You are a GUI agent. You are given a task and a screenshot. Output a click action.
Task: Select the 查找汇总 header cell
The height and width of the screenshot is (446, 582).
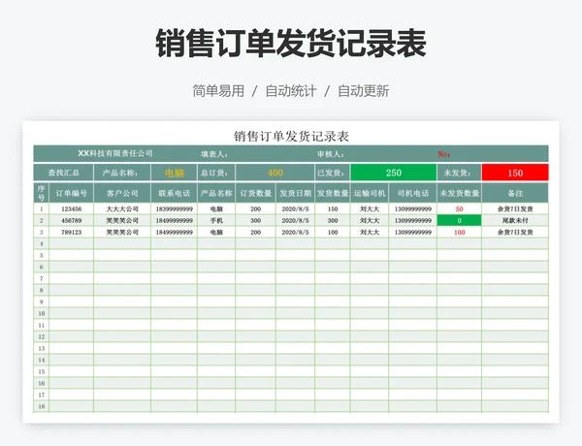(x=63, y=173)
